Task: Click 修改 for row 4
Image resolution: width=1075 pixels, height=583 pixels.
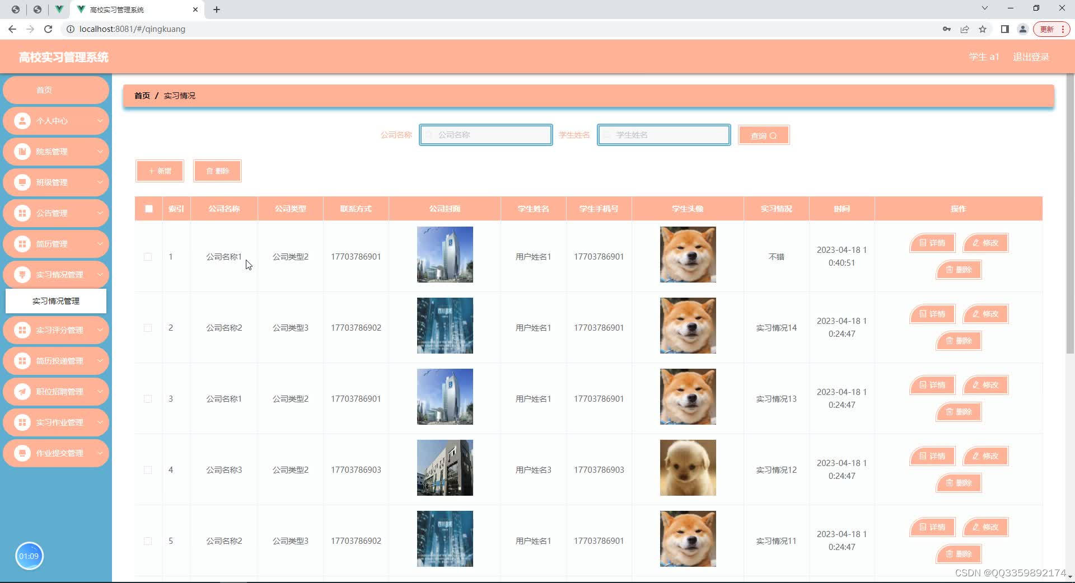Action: pos(985,456)
